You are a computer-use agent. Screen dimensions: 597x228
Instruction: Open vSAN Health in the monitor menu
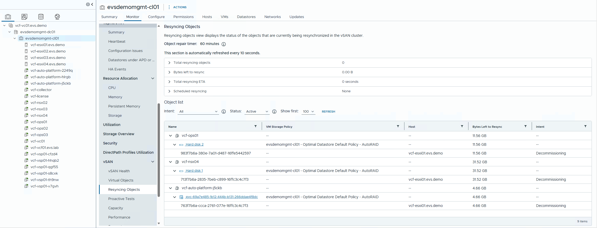click(119, 171)
